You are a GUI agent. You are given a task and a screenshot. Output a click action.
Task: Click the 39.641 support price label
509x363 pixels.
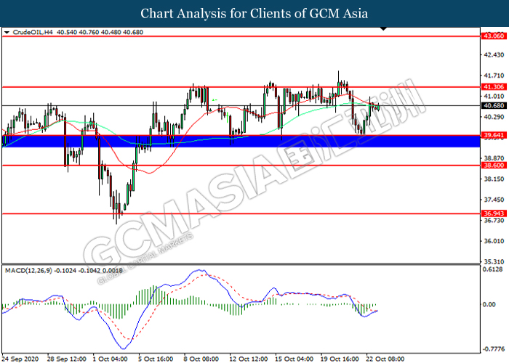tap(494, 135)
